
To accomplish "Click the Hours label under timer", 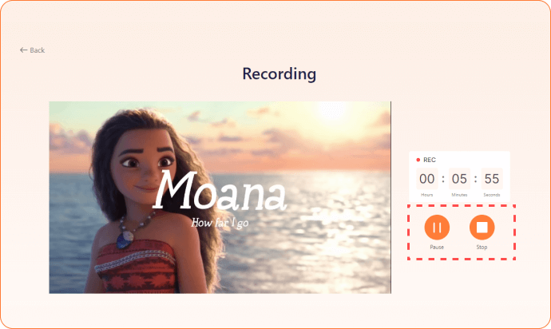I will [x=427, y=195].
